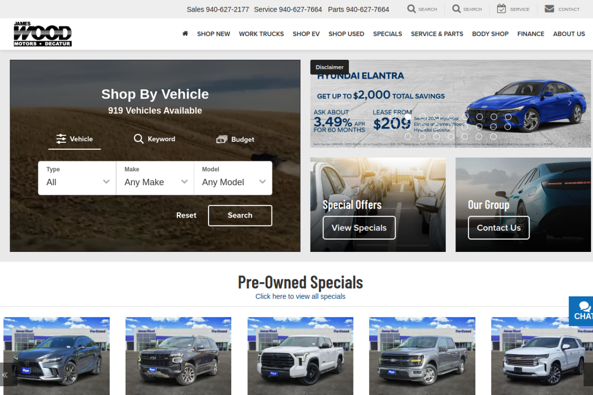Image resolution: width=593 pixels, height=395 pixels.
Task: Expand the Type dropdown
Action: coord(77,178)
